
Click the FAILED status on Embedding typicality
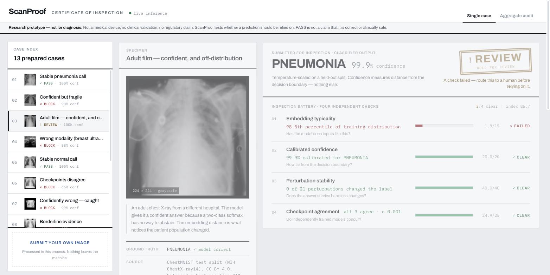pos(520,126)
